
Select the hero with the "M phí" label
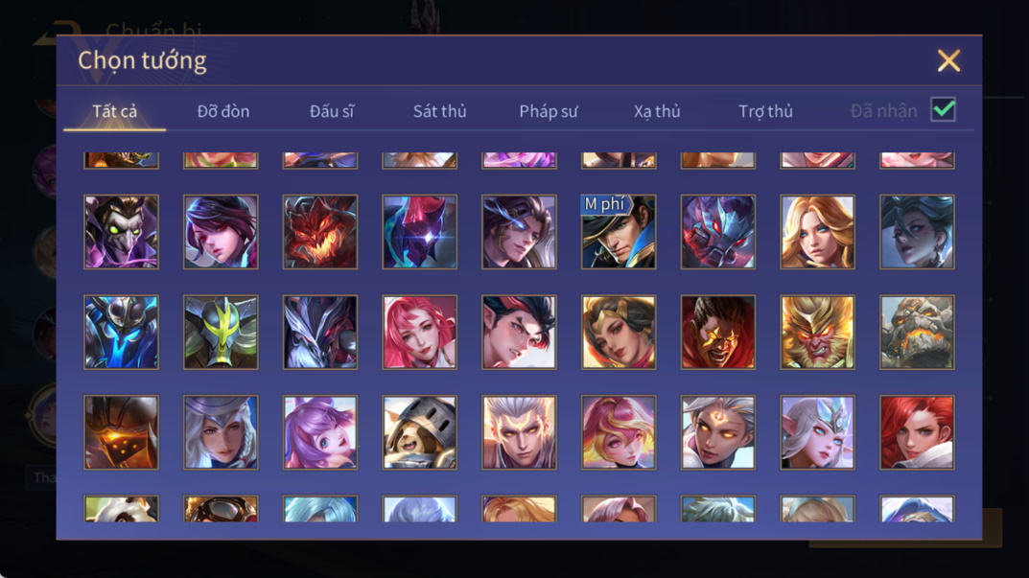(619, 232)
